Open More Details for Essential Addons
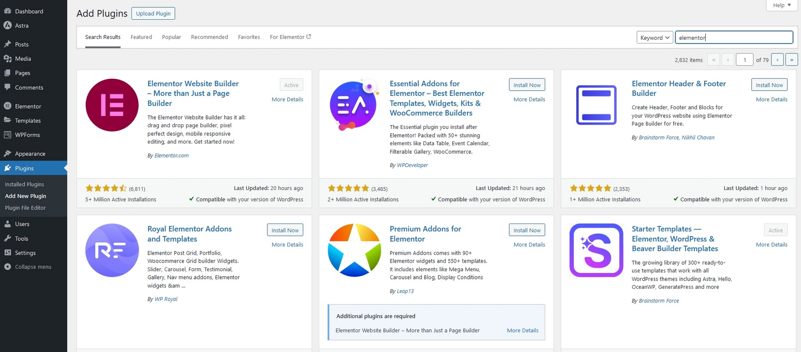This screenshot has height=352, width=801. point(529,99)
